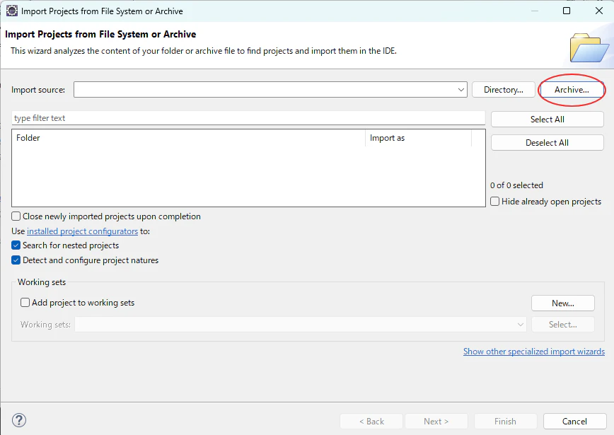Screen dimensions: 614x435
Task: Click the Folder column header
Action: [189, 138]
